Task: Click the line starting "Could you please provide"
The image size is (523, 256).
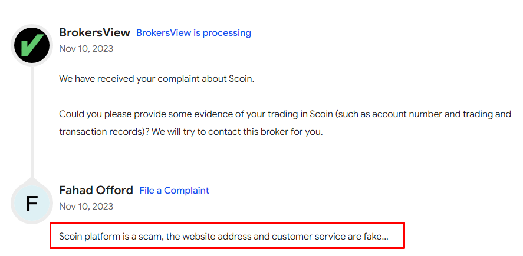Action: coord(285,114)
